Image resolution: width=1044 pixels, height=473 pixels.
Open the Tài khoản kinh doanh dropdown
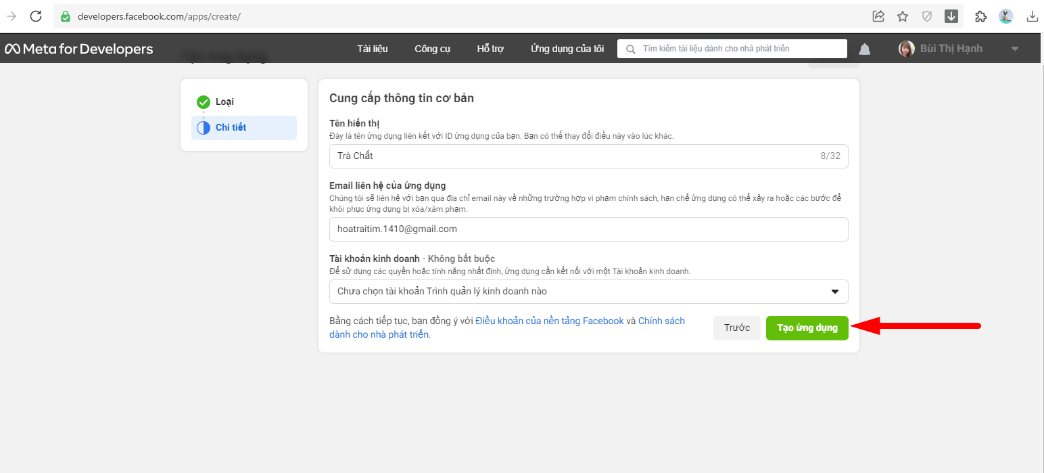(588, 292)
